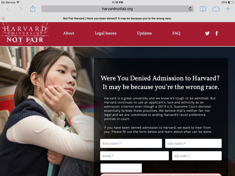Tap the Safari back arrow
The height and width of the screenshot is (176, 235).
pos(8,9)
